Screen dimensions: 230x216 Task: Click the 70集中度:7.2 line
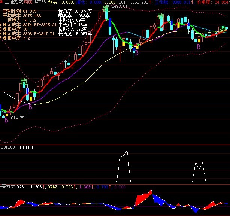(15, 38)
